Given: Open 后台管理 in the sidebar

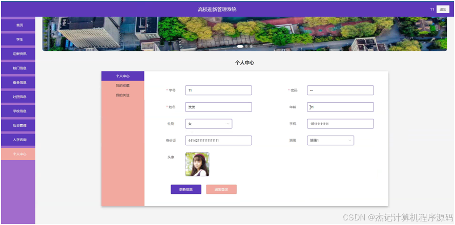Looking at the screenshot, I should pyautogui.click(x=18, y=125).
